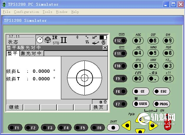Minimize the TPS1200 PC Simulator window

click(x=166, y=4)
